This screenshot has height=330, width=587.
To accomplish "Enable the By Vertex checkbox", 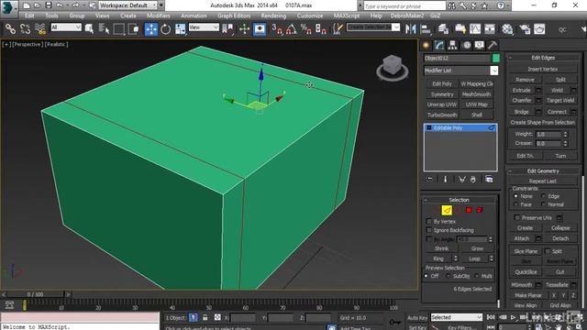I will pos(429,222).
